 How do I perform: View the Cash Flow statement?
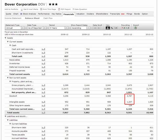tap(48, 18)
